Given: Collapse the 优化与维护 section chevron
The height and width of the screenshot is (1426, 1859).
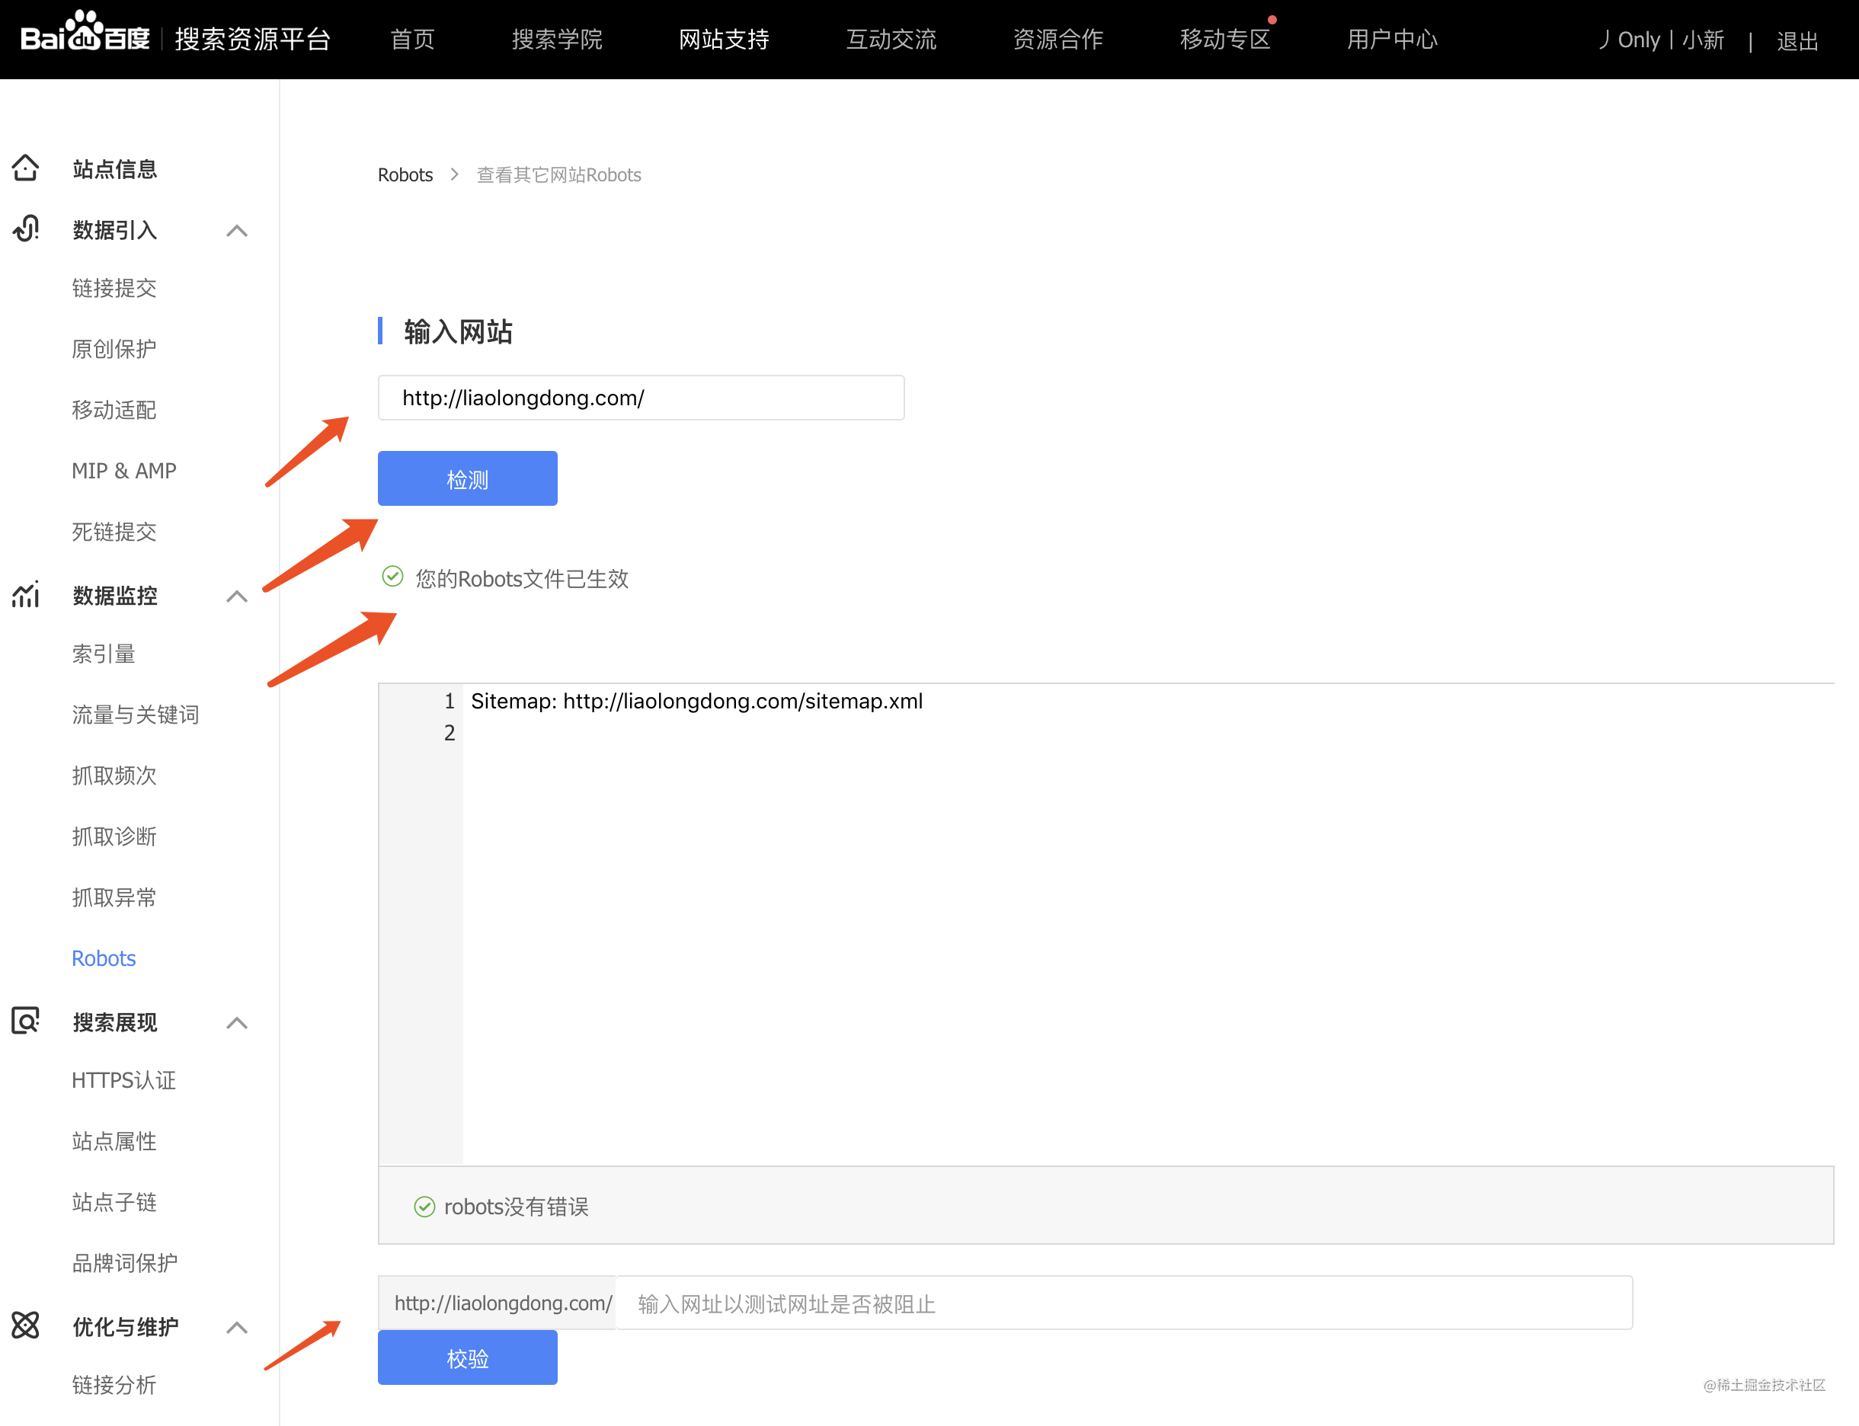Looking at the screenshot, I should click(237, 1327).
